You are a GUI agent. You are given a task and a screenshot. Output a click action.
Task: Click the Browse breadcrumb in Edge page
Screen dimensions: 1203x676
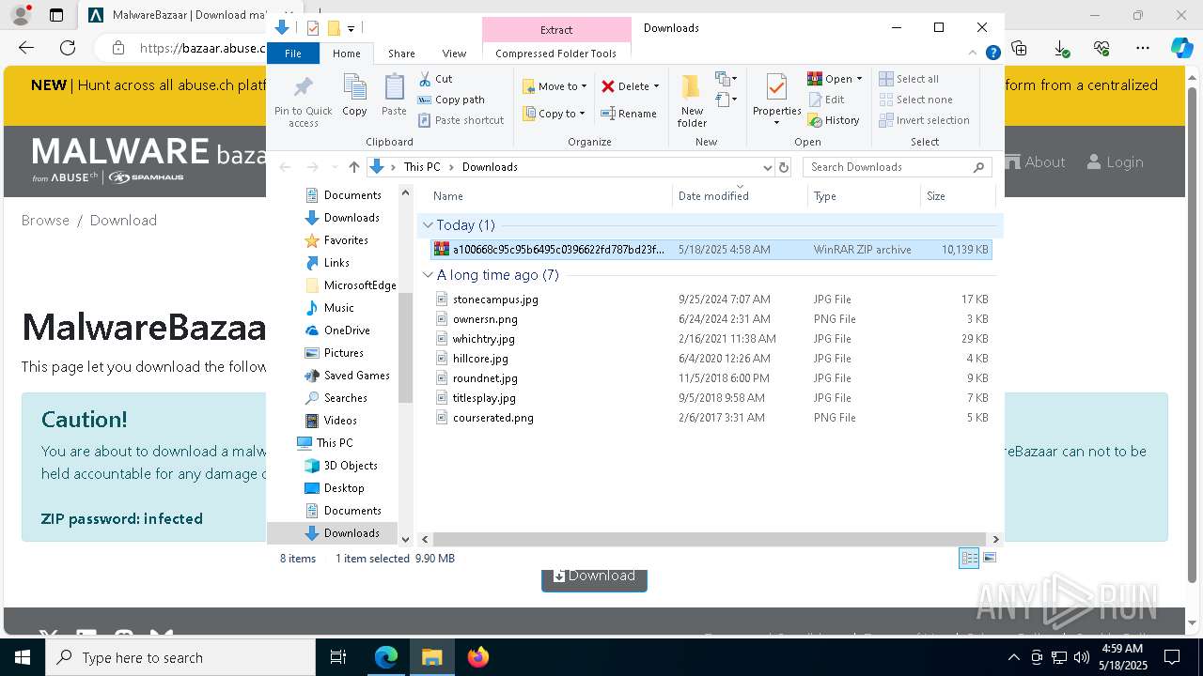tap(45, 221)
